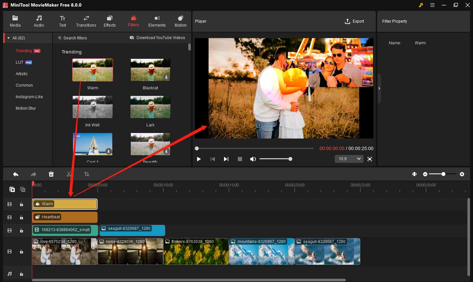Select the Ink Well filter thumbnail
Image resolution: width=473 pixels, height=282 pixels.
(x=93, y=107)
